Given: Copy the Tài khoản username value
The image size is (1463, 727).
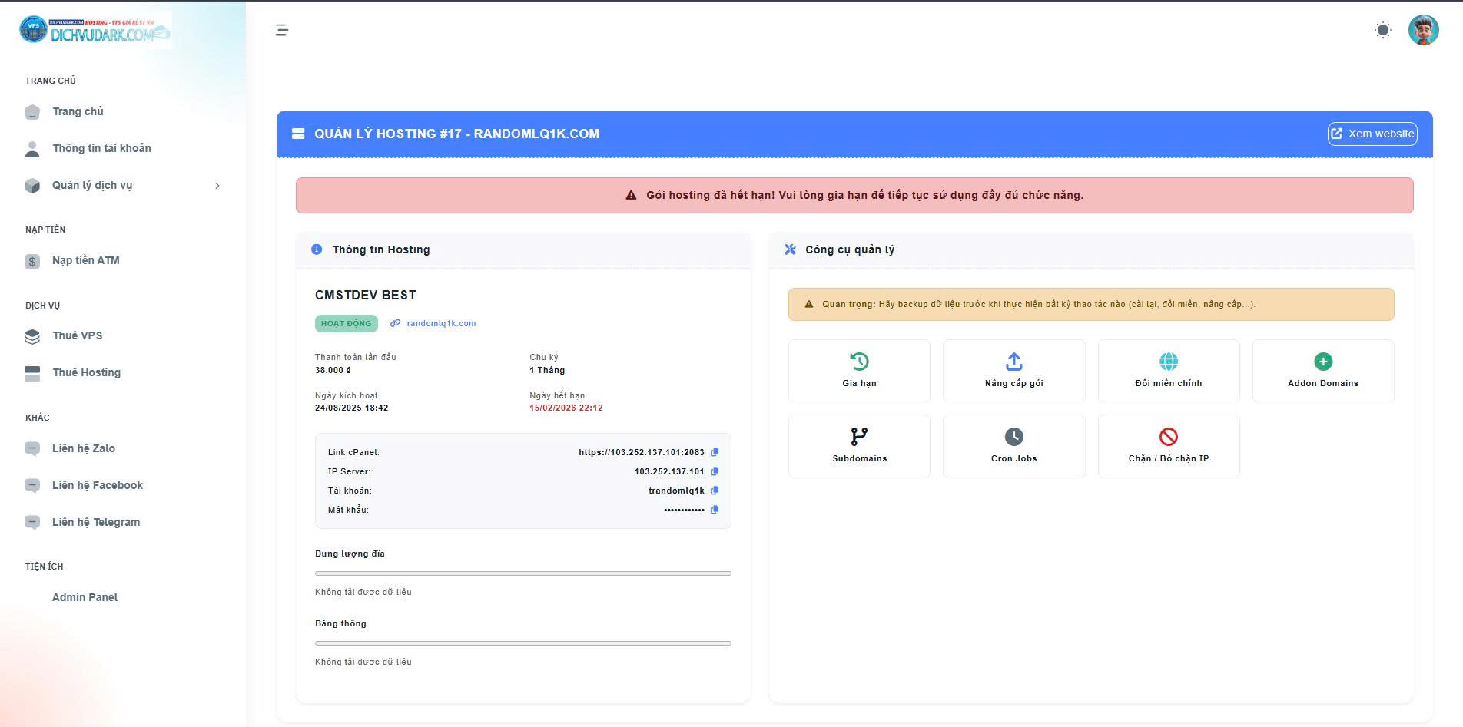Looking at the screenshot, I should pos(715,491).
